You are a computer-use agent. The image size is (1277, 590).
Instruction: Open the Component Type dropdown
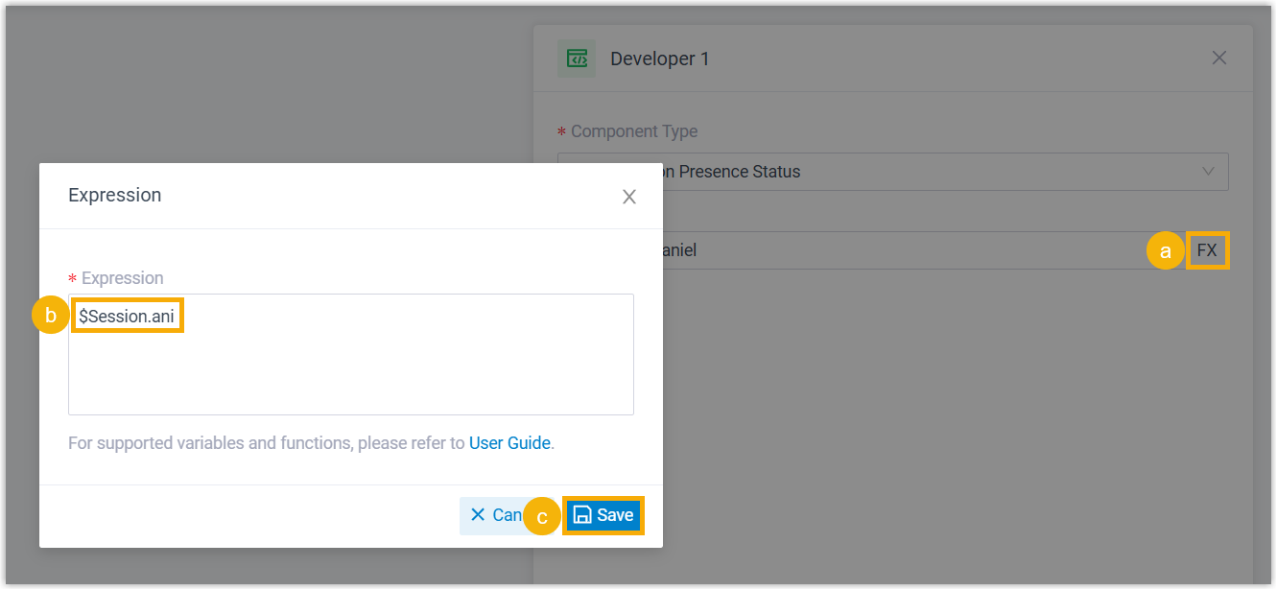pyautogui.click(x=892, y=171)
